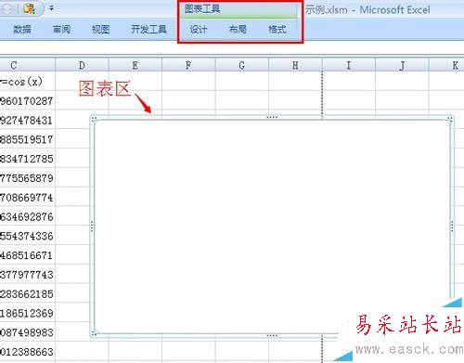
Task: Switch to the chart tools 布局 tab
Action: pyautogui.click(x=238, y=30)
